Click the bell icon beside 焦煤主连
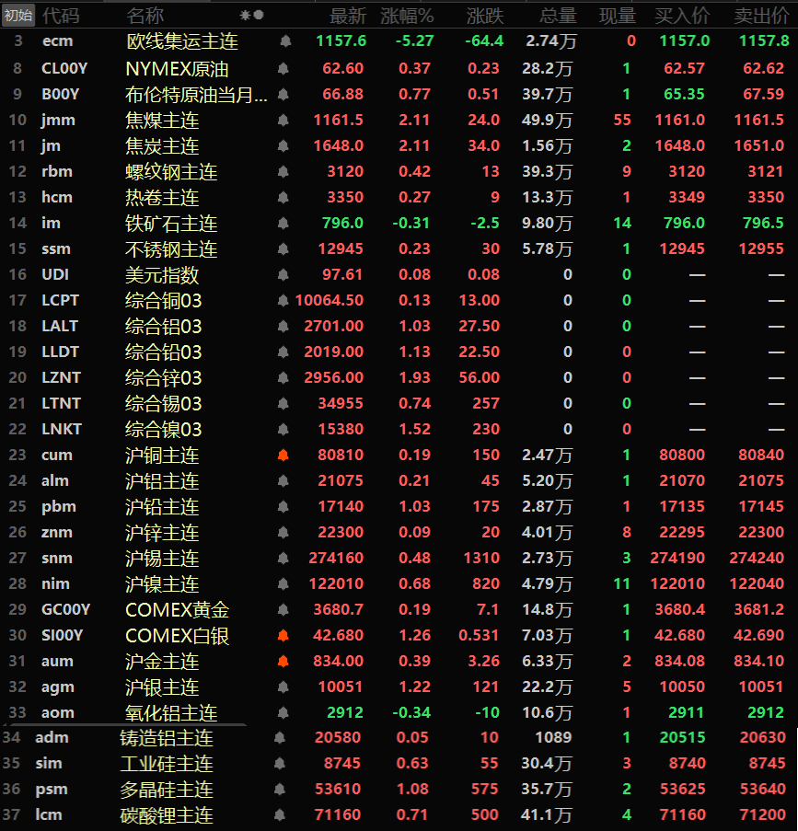Screen dimensions: 798x831 [284, 121]
